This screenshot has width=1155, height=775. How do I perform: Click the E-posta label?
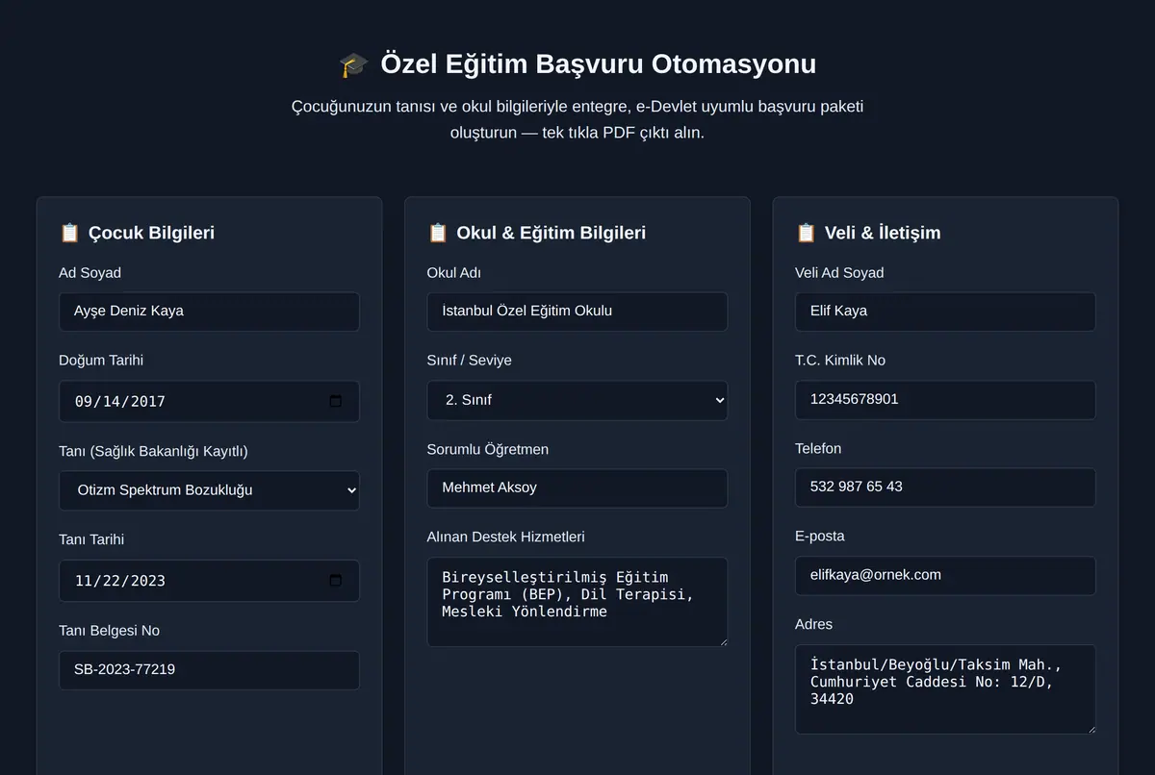[820, 537]
